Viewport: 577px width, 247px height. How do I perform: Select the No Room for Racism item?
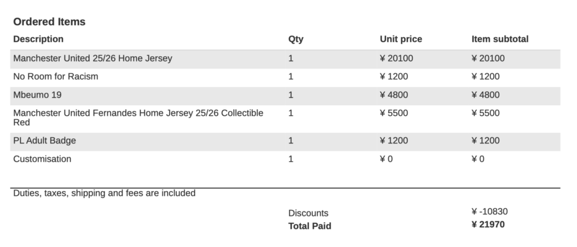coord(55,77)
